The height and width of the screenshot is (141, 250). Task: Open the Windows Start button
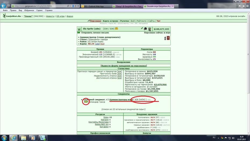point(4,138)
